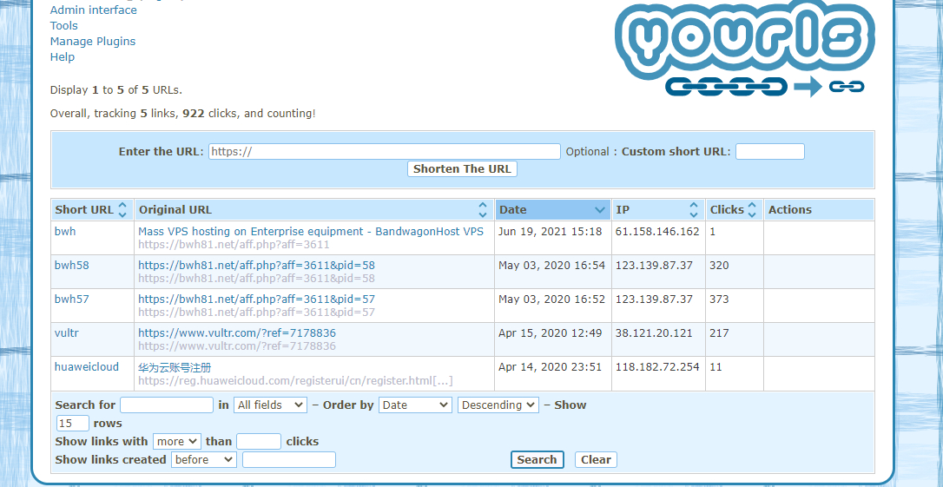Click the Short URL column header
This screenshot has height=487, width=943.
[x=93, y=210]
